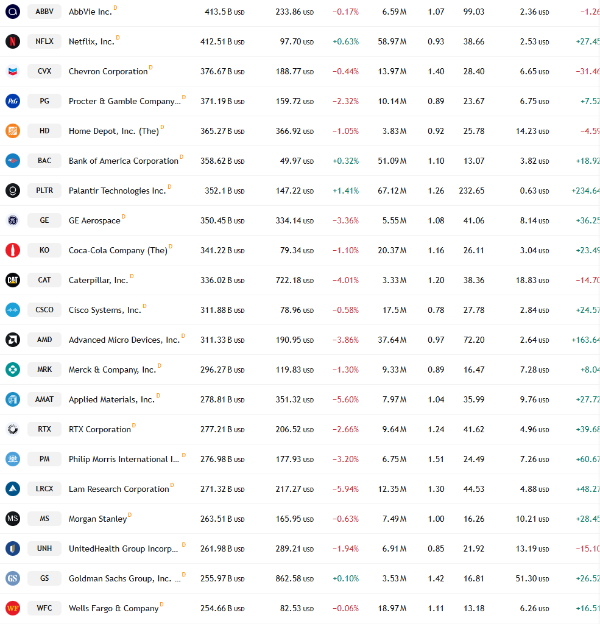Open Goldman Sachs Group, Inc. link
The image size is (600, 624).
click(125, 578)
